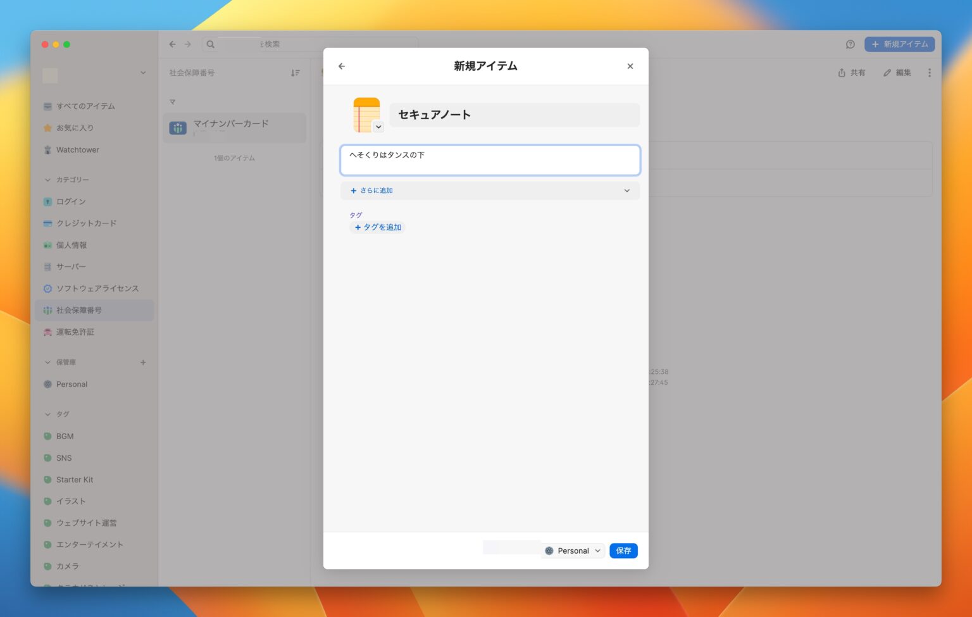
Task: Open 運転免許証 using its car icon
Action: click(47, 332)
